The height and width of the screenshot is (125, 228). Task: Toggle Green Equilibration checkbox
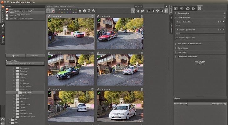pos(177,30)
